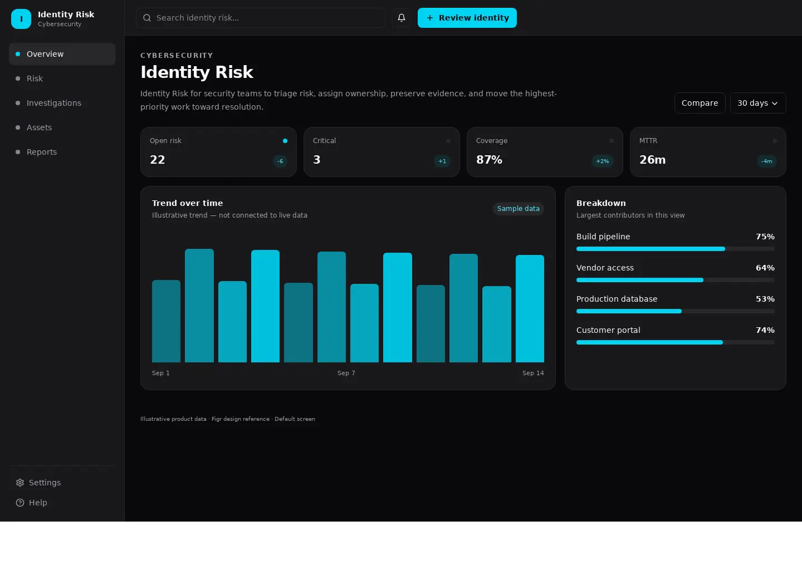Open the Assets section
This screenshot has height=570, width=802.
tap(62, 127)
